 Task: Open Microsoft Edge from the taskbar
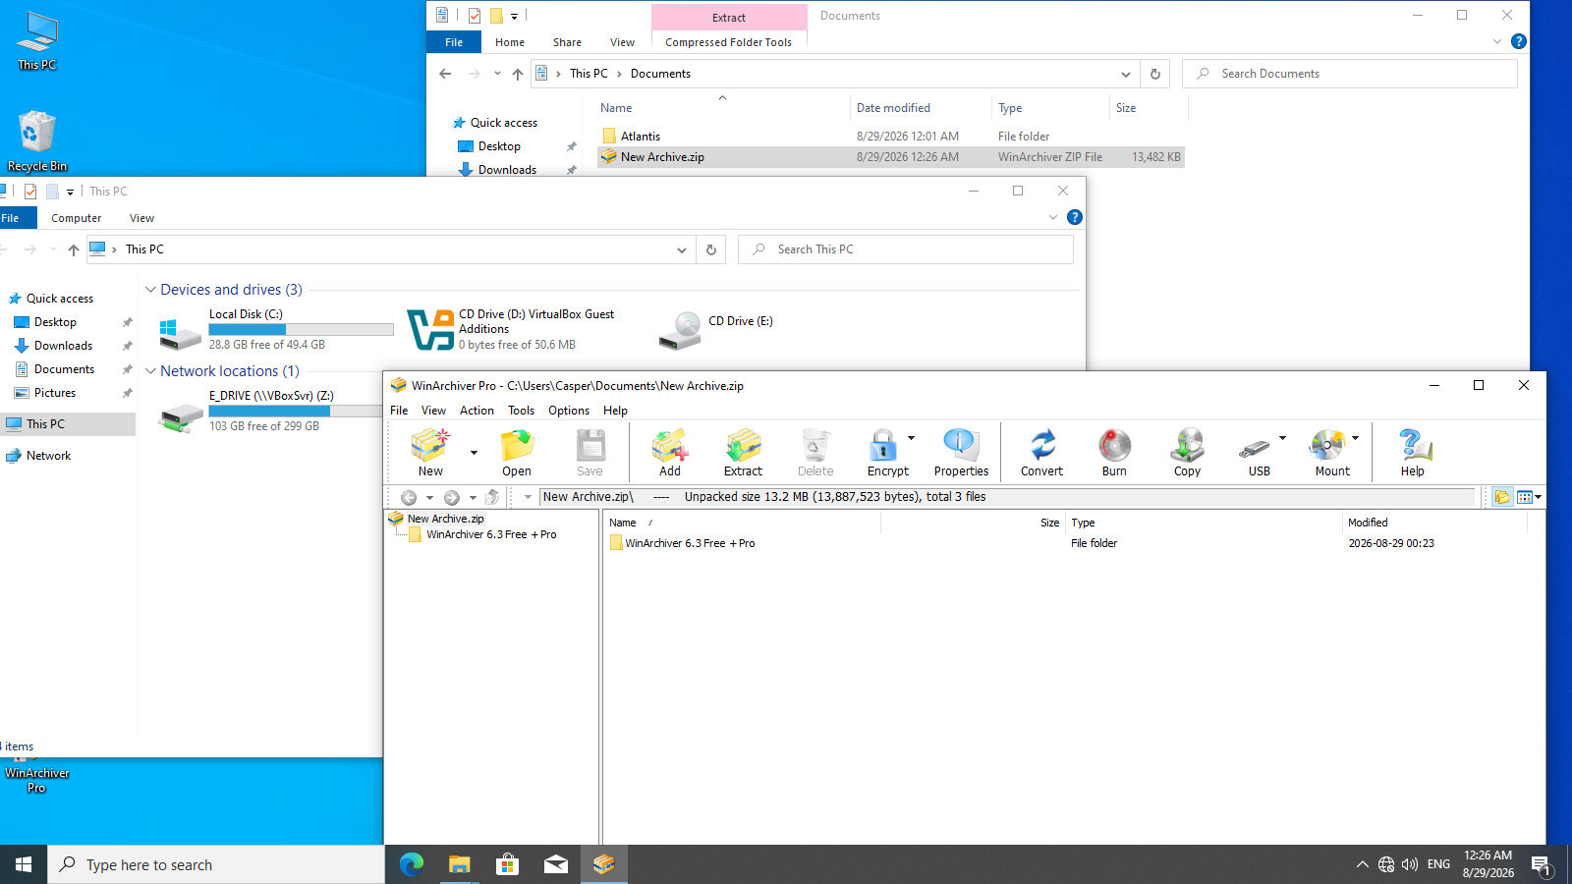(x=411, y=864)
